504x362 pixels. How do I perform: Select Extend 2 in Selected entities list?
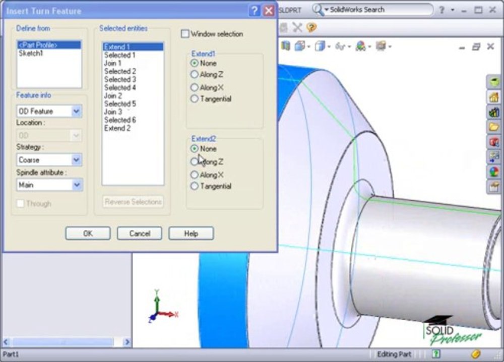133,128
